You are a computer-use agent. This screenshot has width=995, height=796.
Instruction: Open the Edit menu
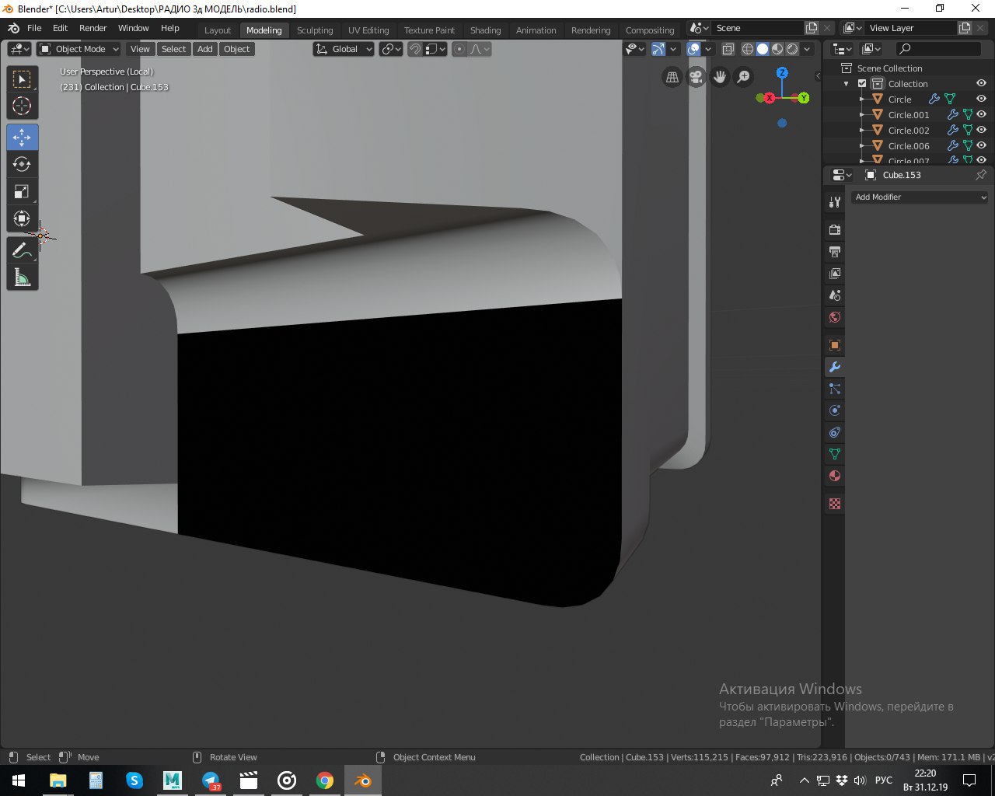click(60, 28)
